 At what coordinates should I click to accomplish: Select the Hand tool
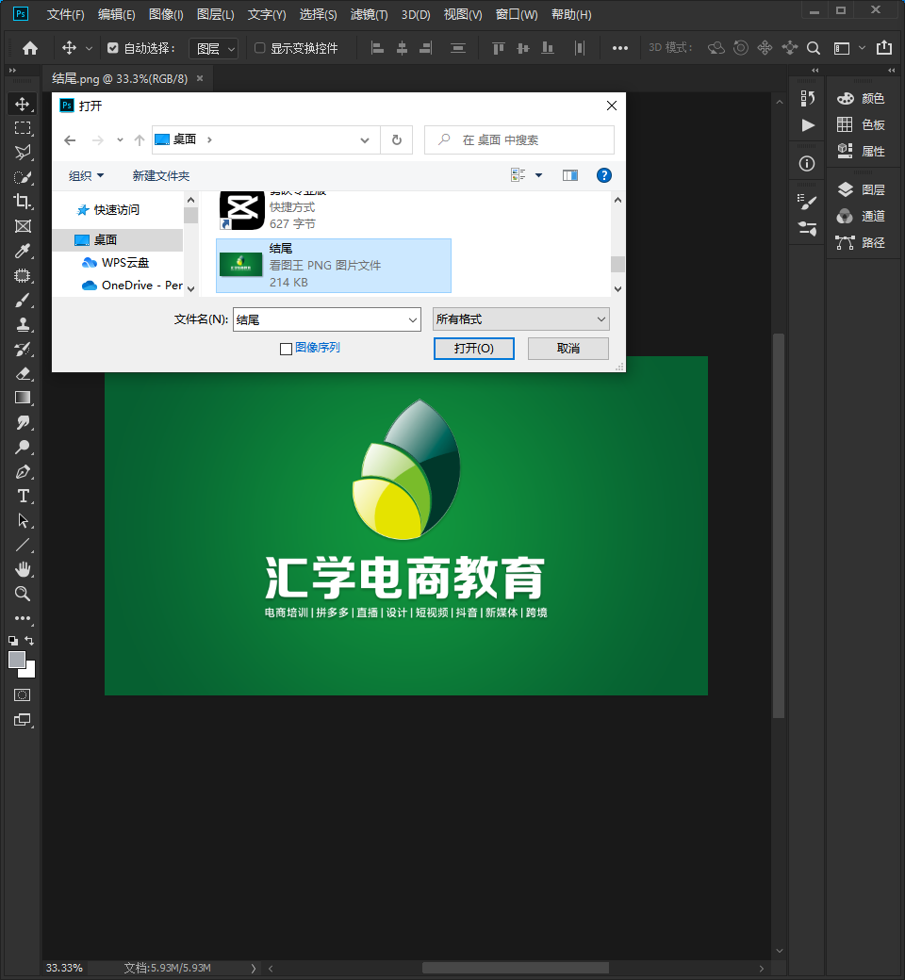(x=23, y=569)
